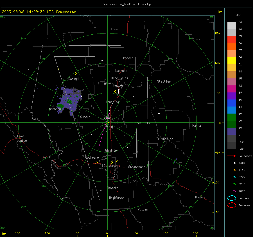Select the orange 111V arrow legend entry
This screenshot has height=237, width=253.
pyautogui.click(x=232, y=170)
